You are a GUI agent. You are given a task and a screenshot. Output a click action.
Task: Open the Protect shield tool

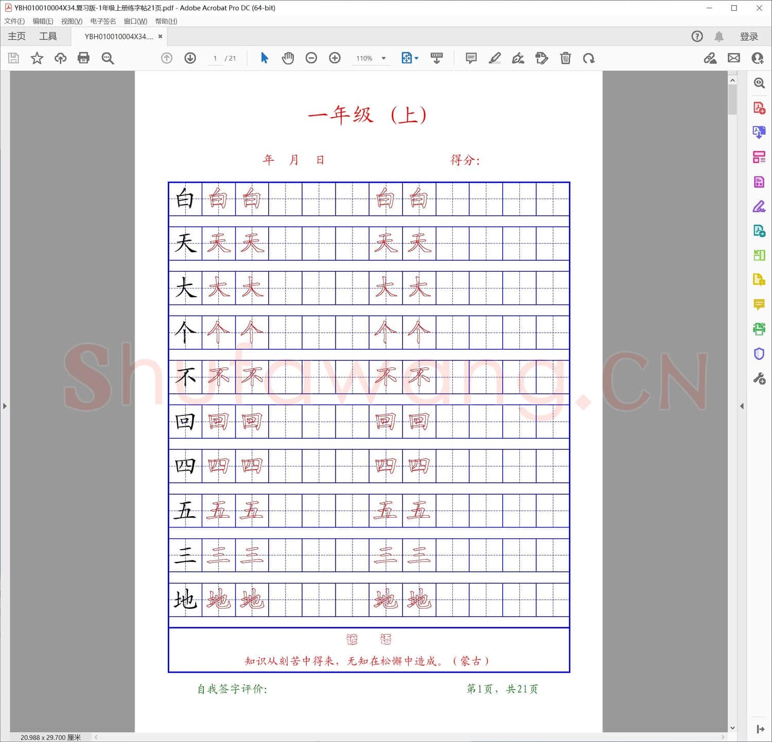point(759,354)
